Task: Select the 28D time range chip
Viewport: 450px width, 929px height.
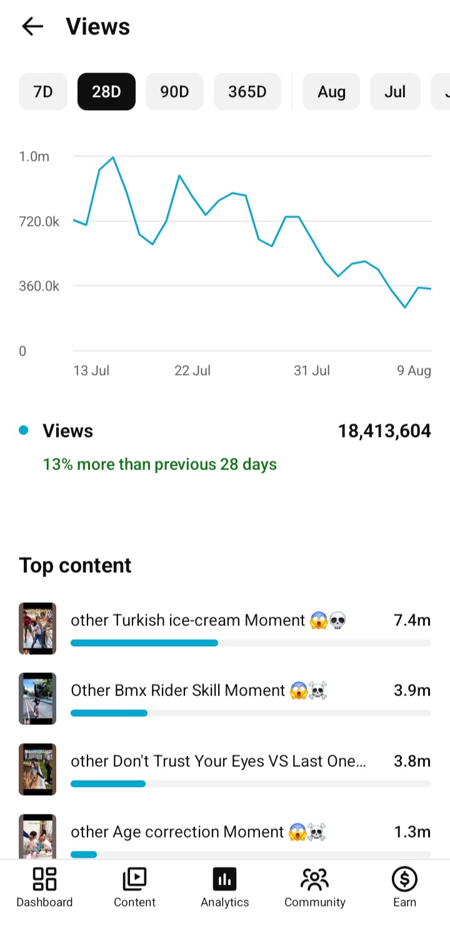Action: (106, 91)
